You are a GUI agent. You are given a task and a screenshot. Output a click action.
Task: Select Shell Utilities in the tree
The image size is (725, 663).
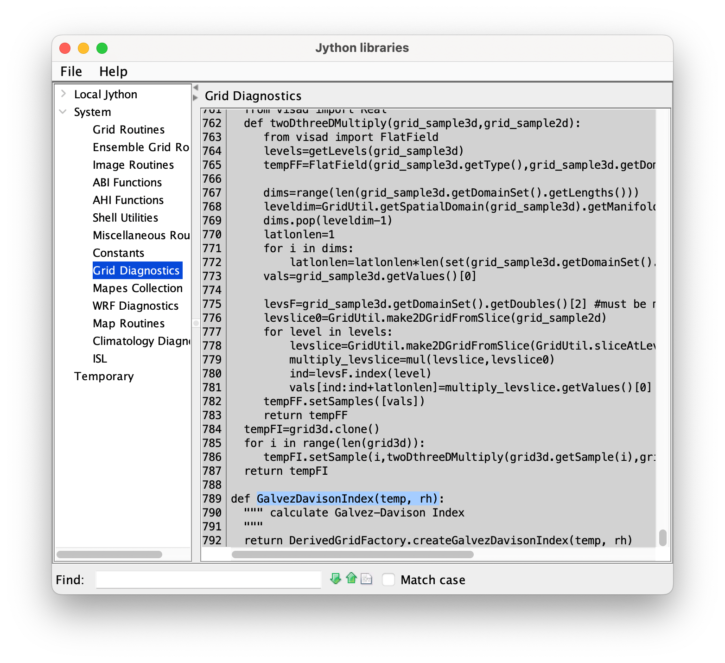(x=125, y=217)
